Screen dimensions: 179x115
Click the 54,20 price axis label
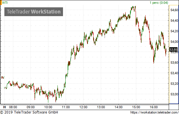click(x=174, y=31)
